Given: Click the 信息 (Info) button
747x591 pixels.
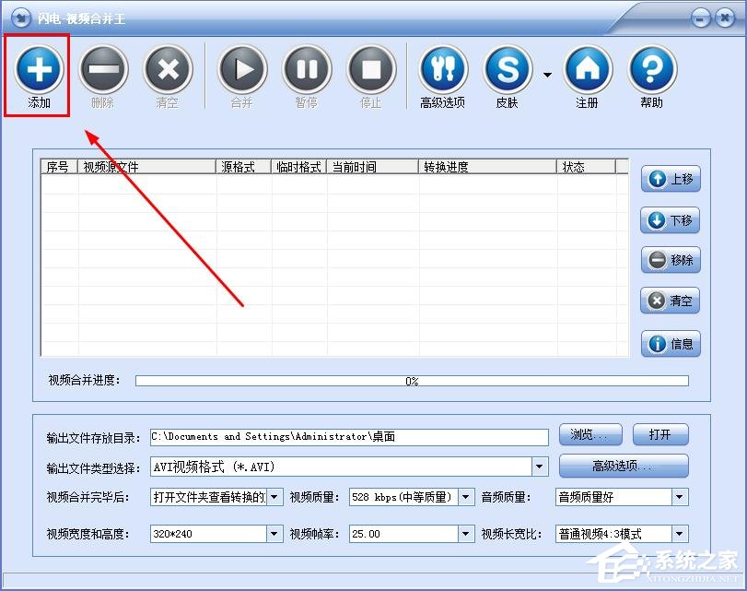Looking at the screenshot, I should pyautogui.click(x=670, y=344).
